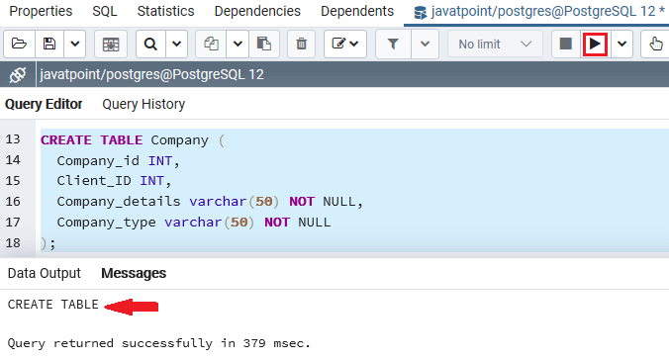The width and height of the screenshot is (669, 361).
Task: Open the Find magnifier tool
Action: point(150,44)
